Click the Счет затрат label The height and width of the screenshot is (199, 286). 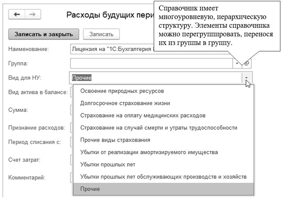tap(24, 160)
